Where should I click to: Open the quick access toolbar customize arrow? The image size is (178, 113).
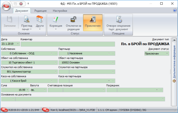tap(28, 4)
